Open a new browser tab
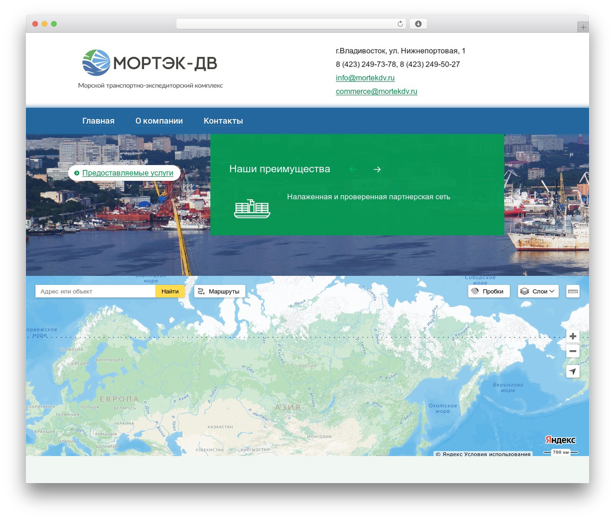The height and width of the screenshot is (520, 615). click(x=583, y=27)
